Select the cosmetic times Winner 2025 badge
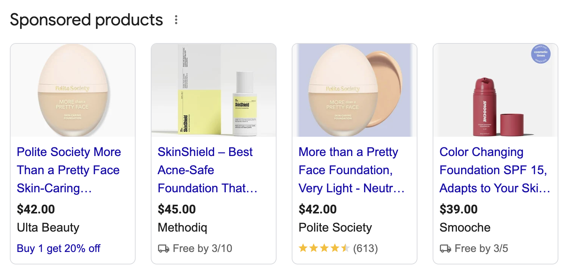The width and height of the screenshot is (569, 272). [x=541, y=54]
